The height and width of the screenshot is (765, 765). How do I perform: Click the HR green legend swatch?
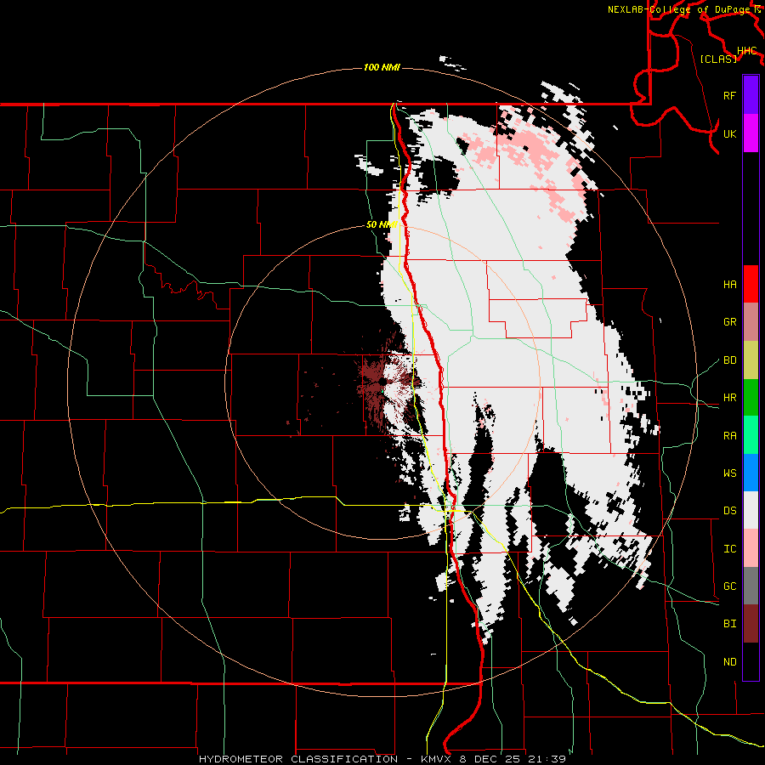click(751, 398)
